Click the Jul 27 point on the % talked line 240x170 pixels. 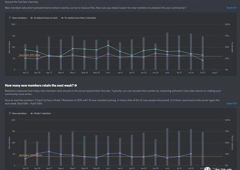coord(202,60)
